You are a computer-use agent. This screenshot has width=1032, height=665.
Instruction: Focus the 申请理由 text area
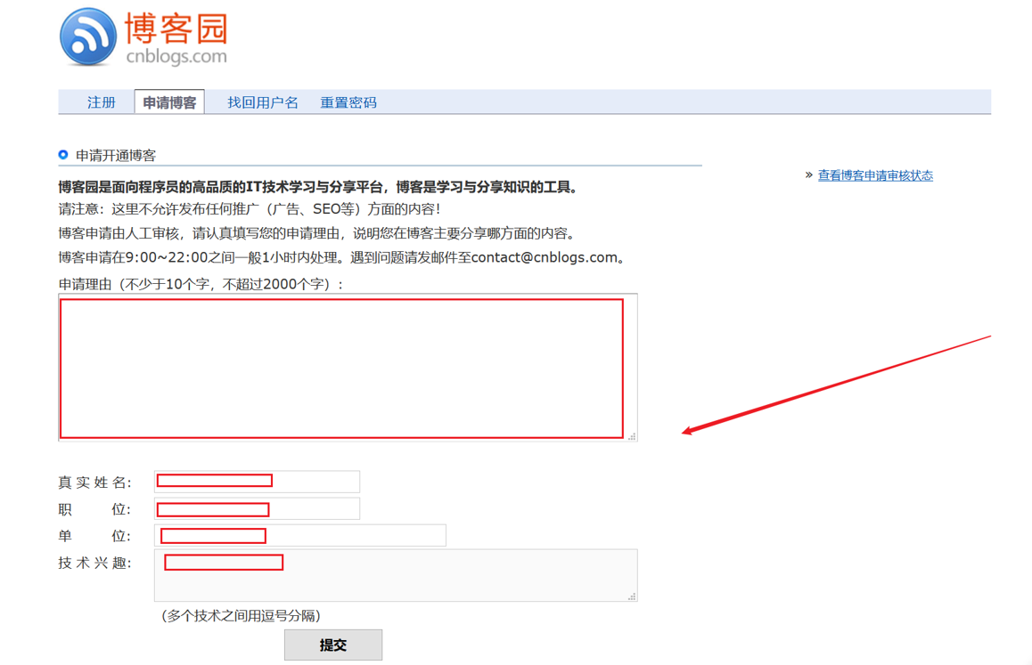click(348, 368)
